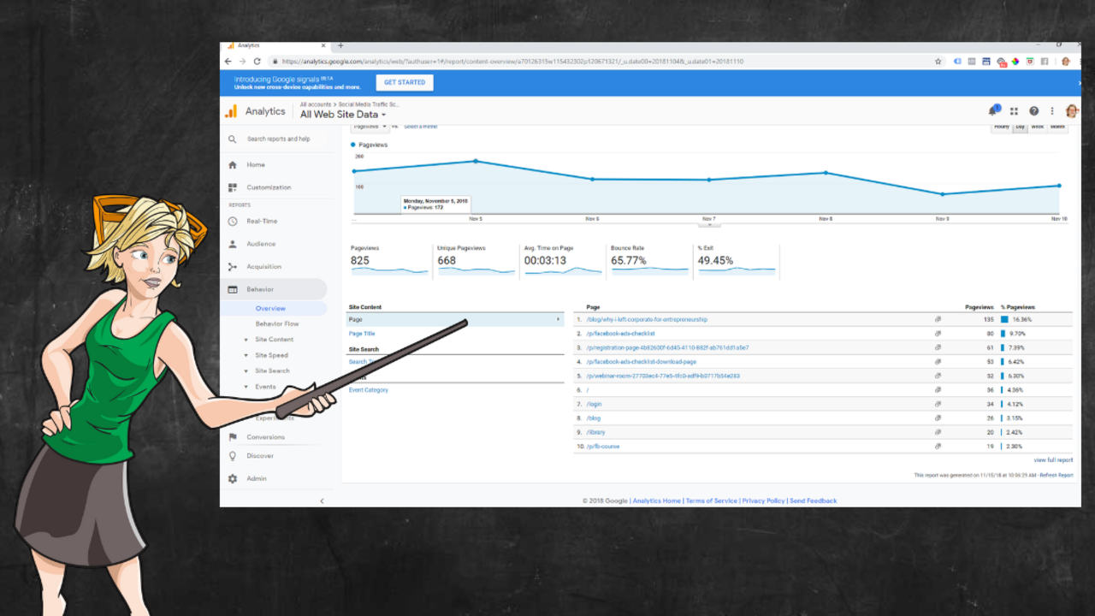Click the Avg. Time on Page 00:03:13 card

[562, 261]
